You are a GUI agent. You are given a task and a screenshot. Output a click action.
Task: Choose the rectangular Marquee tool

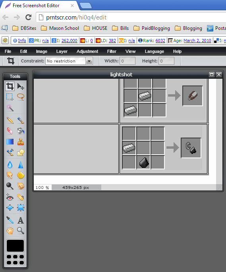pyautogui.click(x=10, y=97)
